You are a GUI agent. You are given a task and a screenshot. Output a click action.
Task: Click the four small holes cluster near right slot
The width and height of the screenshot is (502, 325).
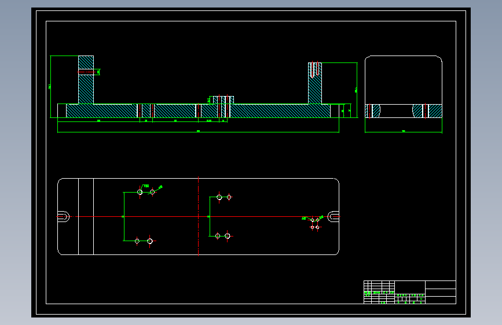(315, 224)
